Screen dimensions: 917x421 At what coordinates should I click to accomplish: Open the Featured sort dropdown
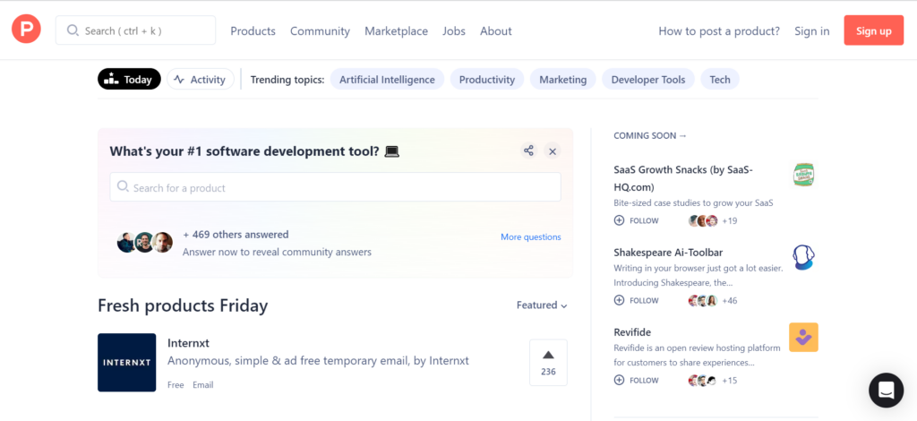tap(542, 305)
